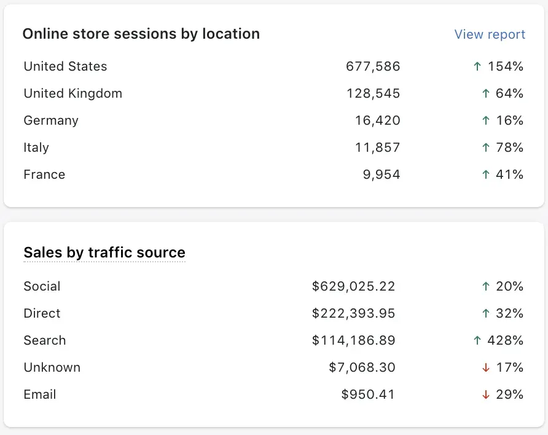This screenshot has width=548, height=435.
Task: Click the Email traffic source label
Action: coord(40,394)
